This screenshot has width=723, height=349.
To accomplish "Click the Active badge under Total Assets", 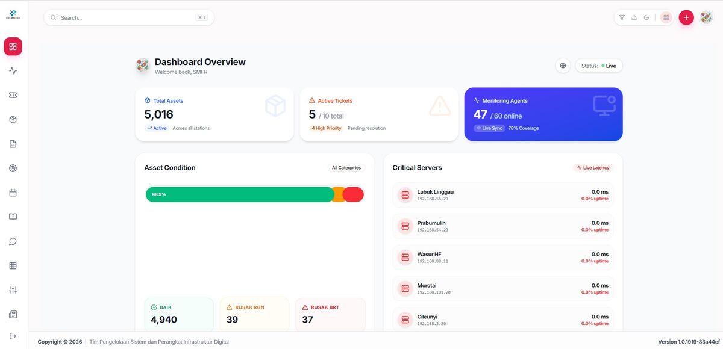I will click(157, 128).
